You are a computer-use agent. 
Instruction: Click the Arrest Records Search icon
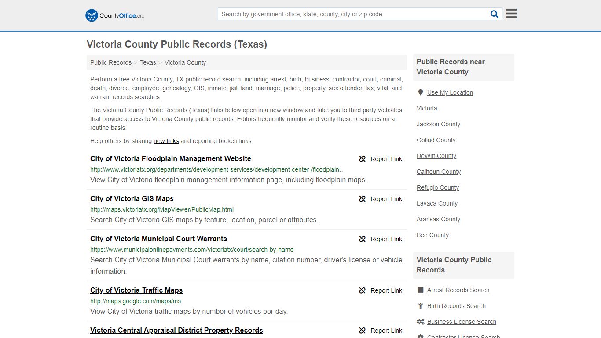pos(421,290)
